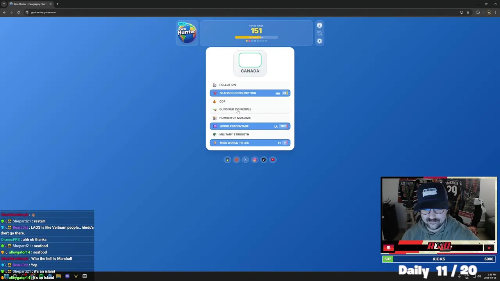This screenshot has width=500, height=281.
Task: Expand the tab search dropdown arrow
Action: [x=4, y=4]
